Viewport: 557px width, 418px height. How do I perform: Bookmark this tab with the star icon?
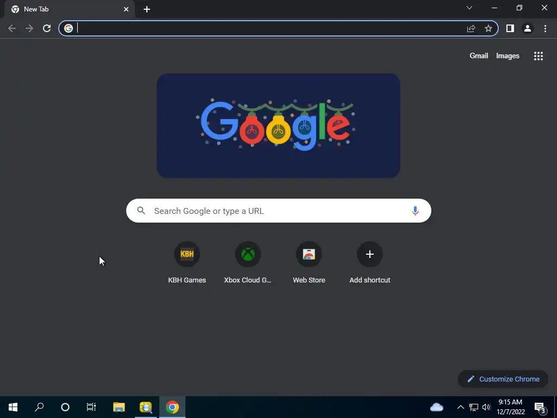click(x=488, y=28)
